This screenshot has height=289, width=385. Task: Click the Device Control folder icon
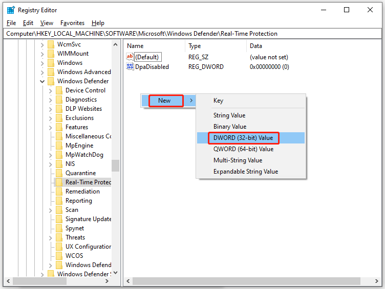[x=59, y=90]
